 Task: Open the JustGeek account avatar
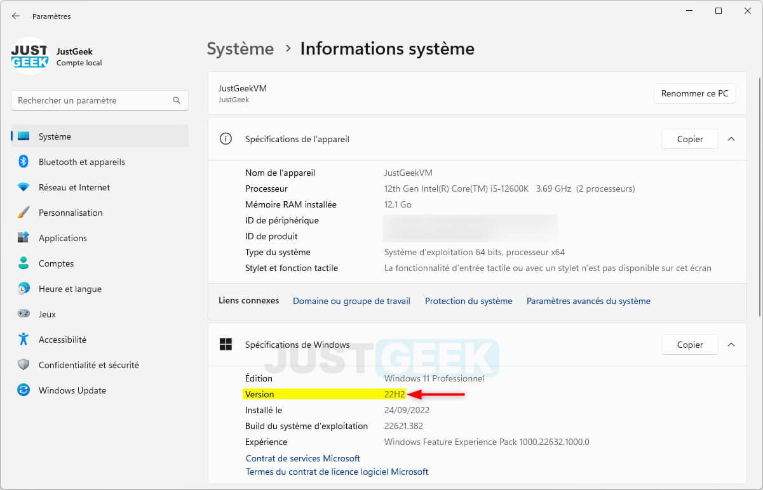(29, 56)
